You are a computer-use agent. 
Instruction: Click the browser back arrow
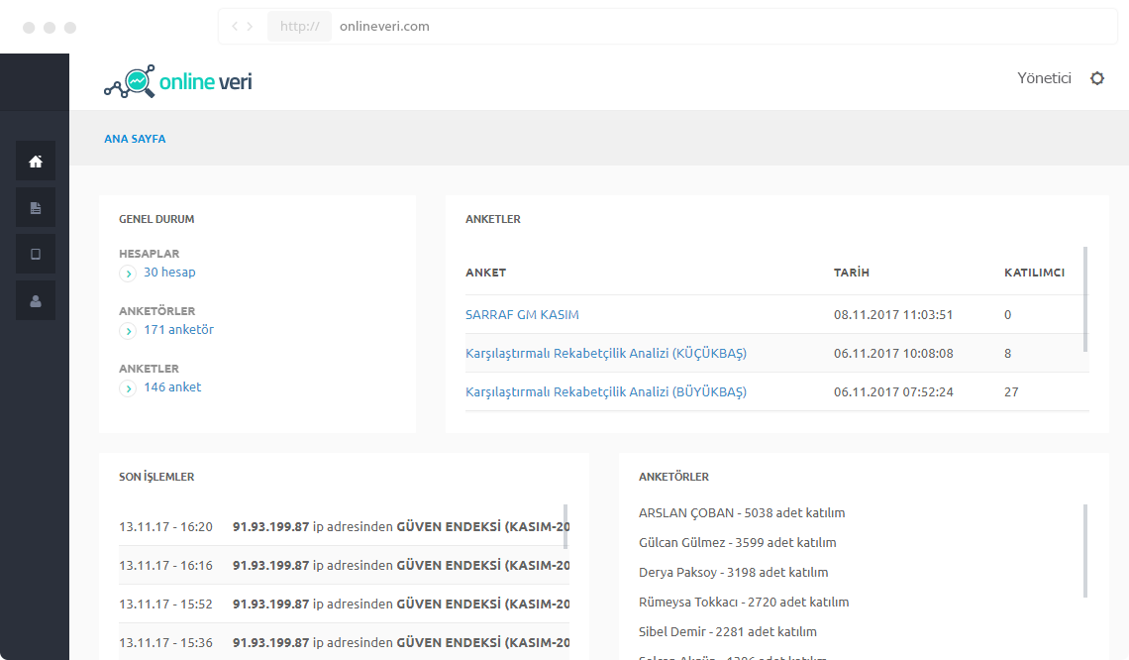235,27
